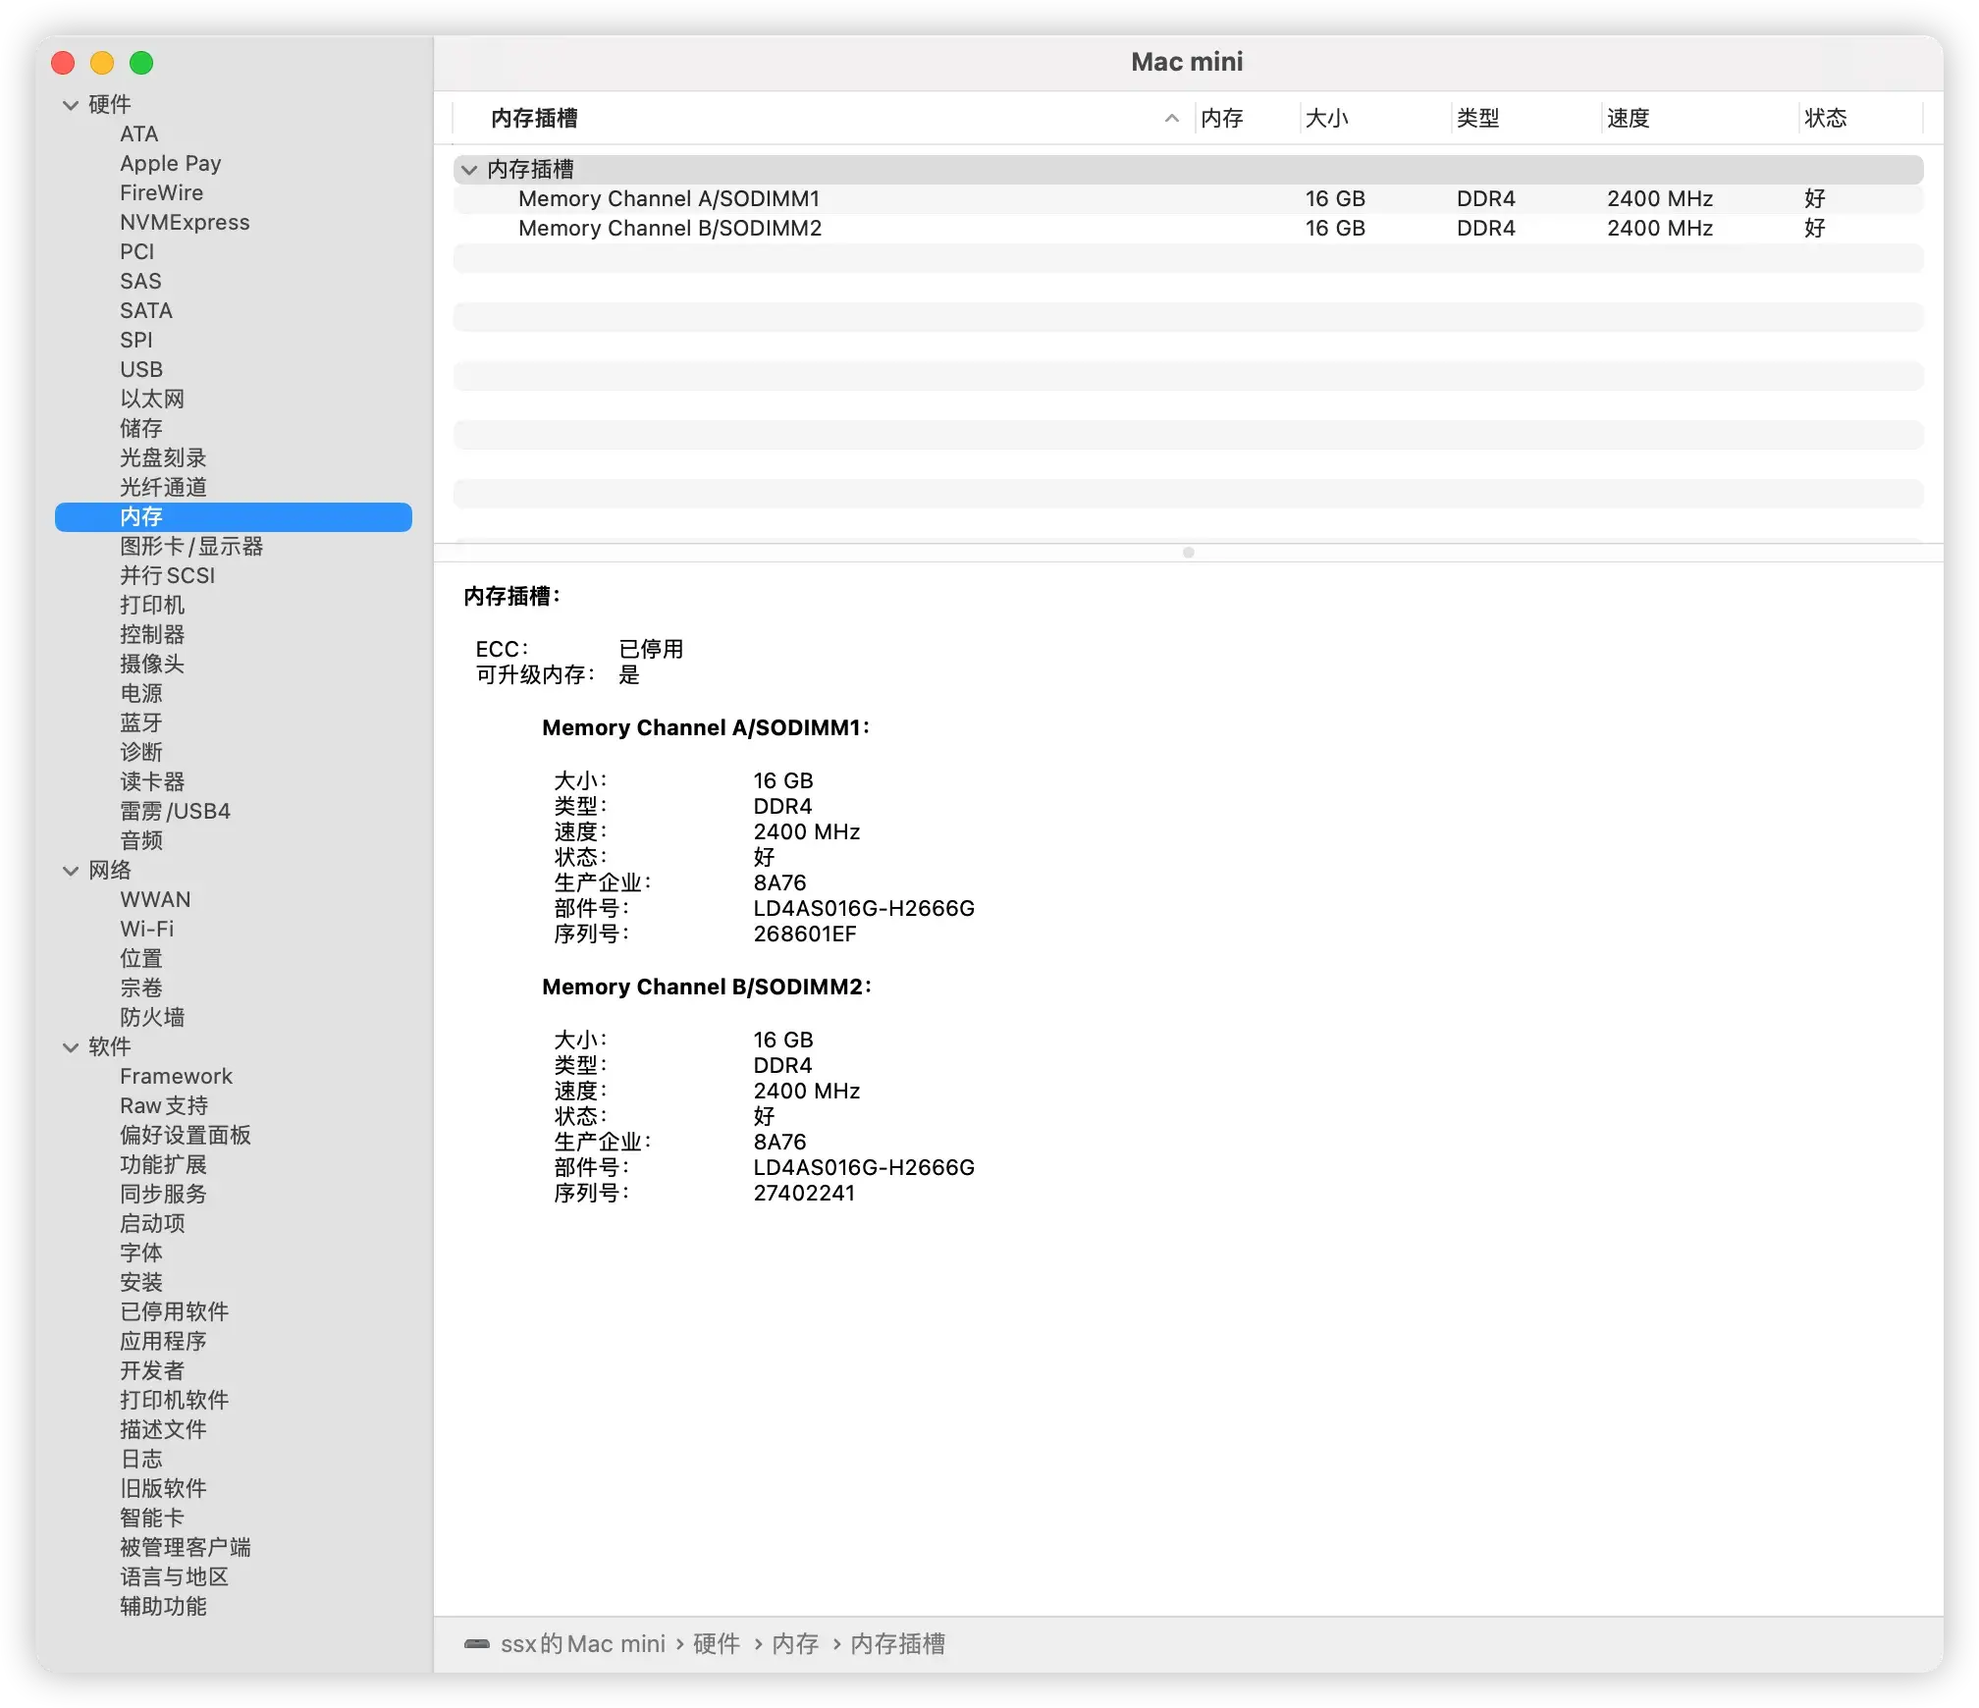Screen dimensions: 1979x1708
Task: Open 应用程序 under 软件
Action: (x=163, y=1342)
